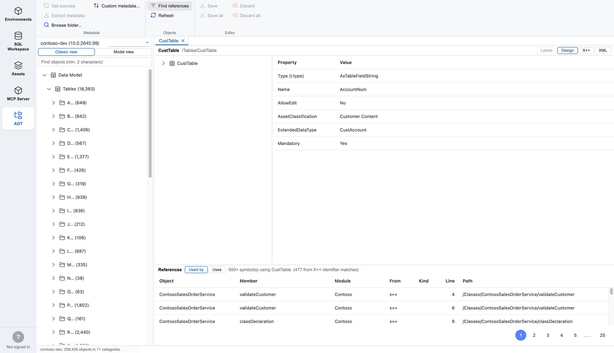Click the Find objects search field
The image size is (614, 353).
pos(95,62)
